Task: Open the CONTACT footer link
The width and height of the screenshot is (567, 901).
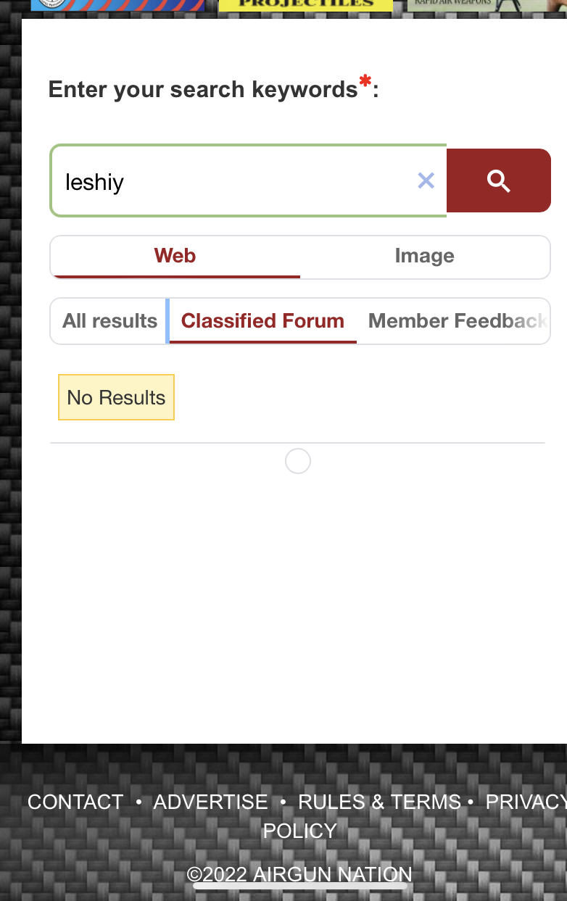Action: [x=75, y=802]
